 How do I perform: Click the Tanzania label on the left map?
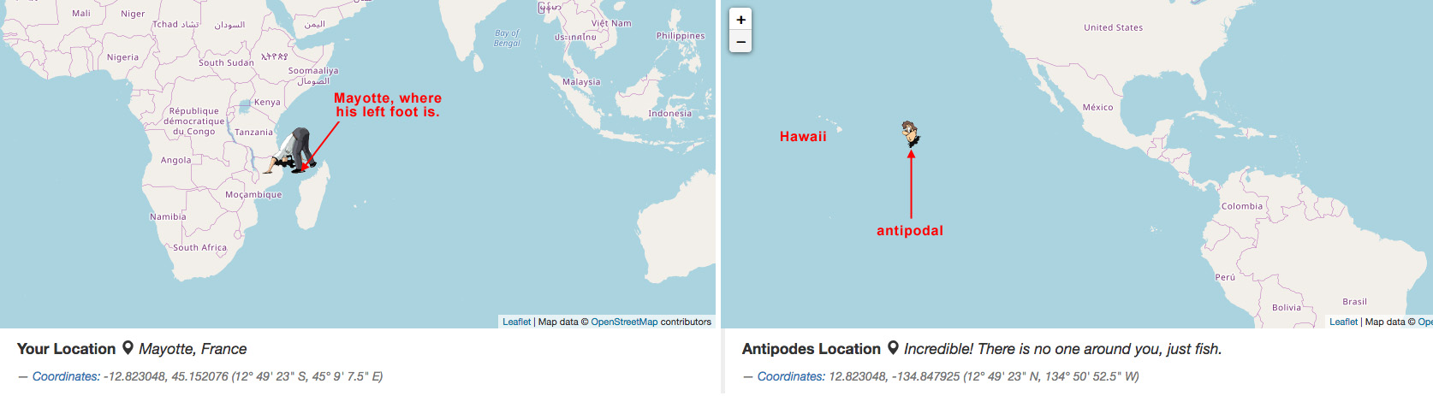(253, 133)
